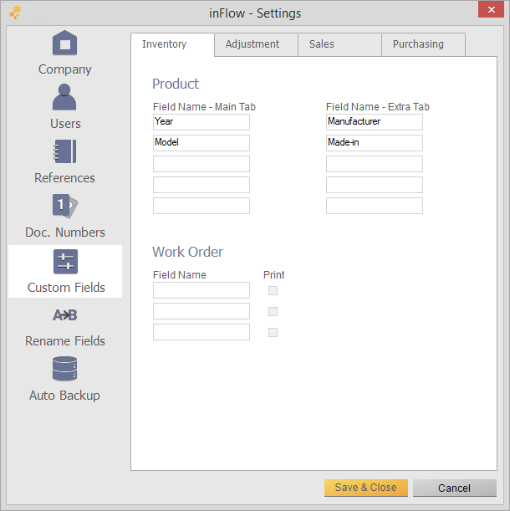The height and width of the screenshot is (511, 510).
Task: Click fourth empty Main Tab field input
Action: 201,185
